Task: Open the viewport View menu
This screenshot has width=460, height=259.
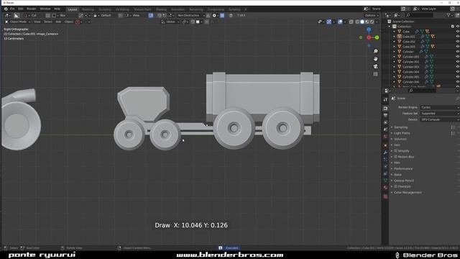Action: tap(37, 22)
